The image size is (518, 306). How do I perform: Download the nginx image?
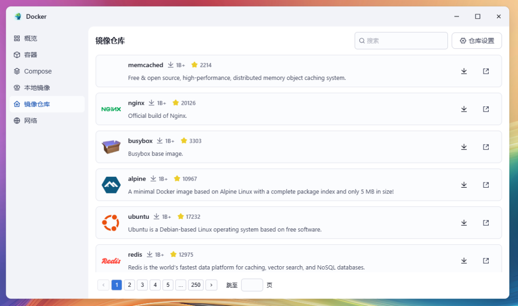point(464,109)
